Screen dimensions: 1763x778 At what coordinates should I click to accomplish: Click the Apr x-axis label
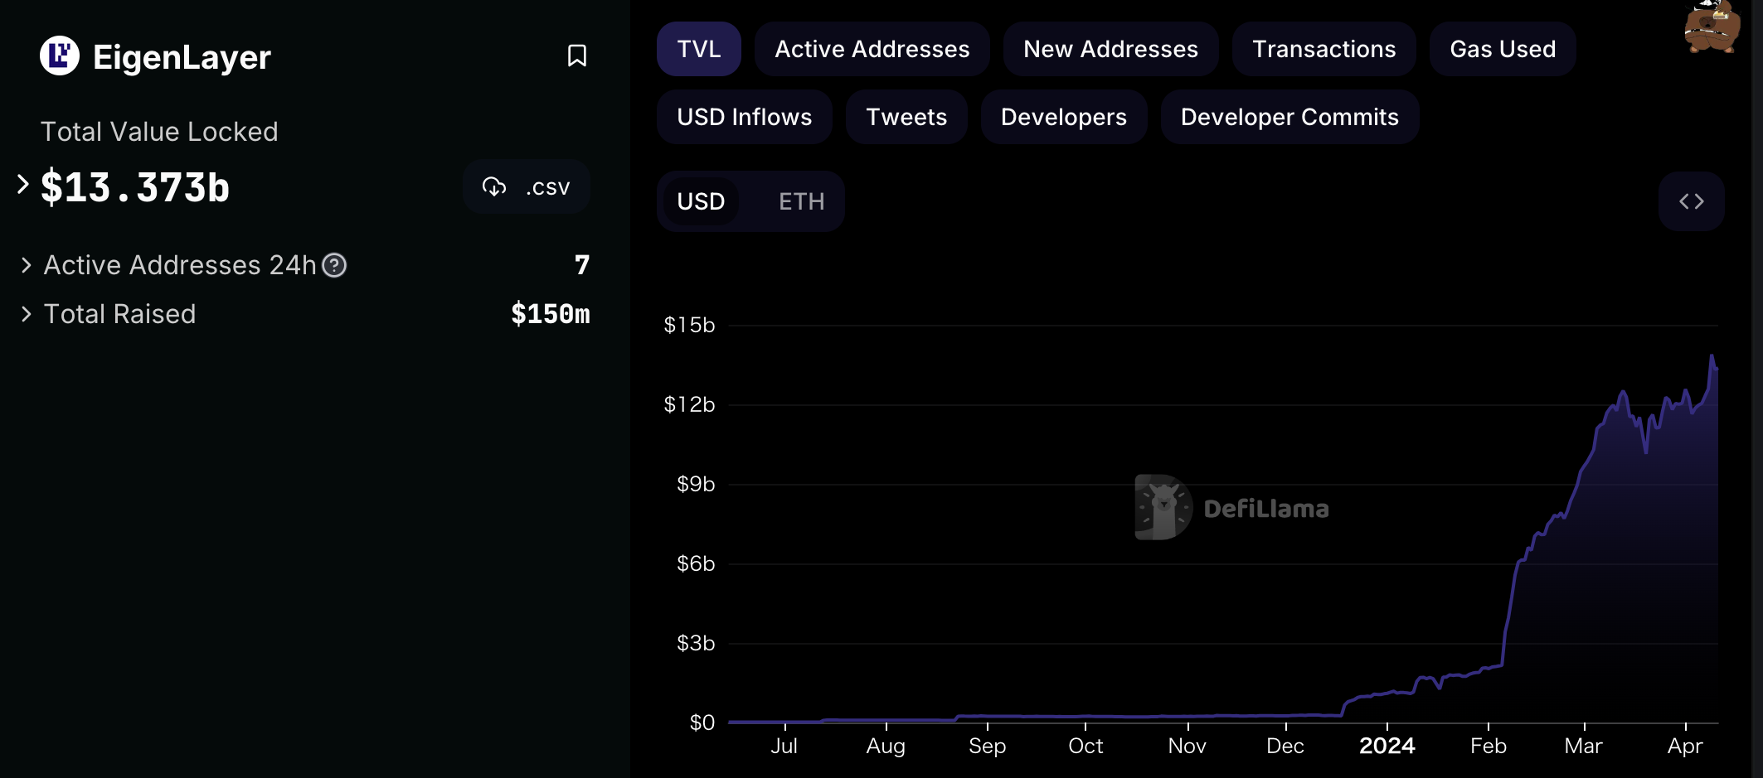tap(1685, 747)
